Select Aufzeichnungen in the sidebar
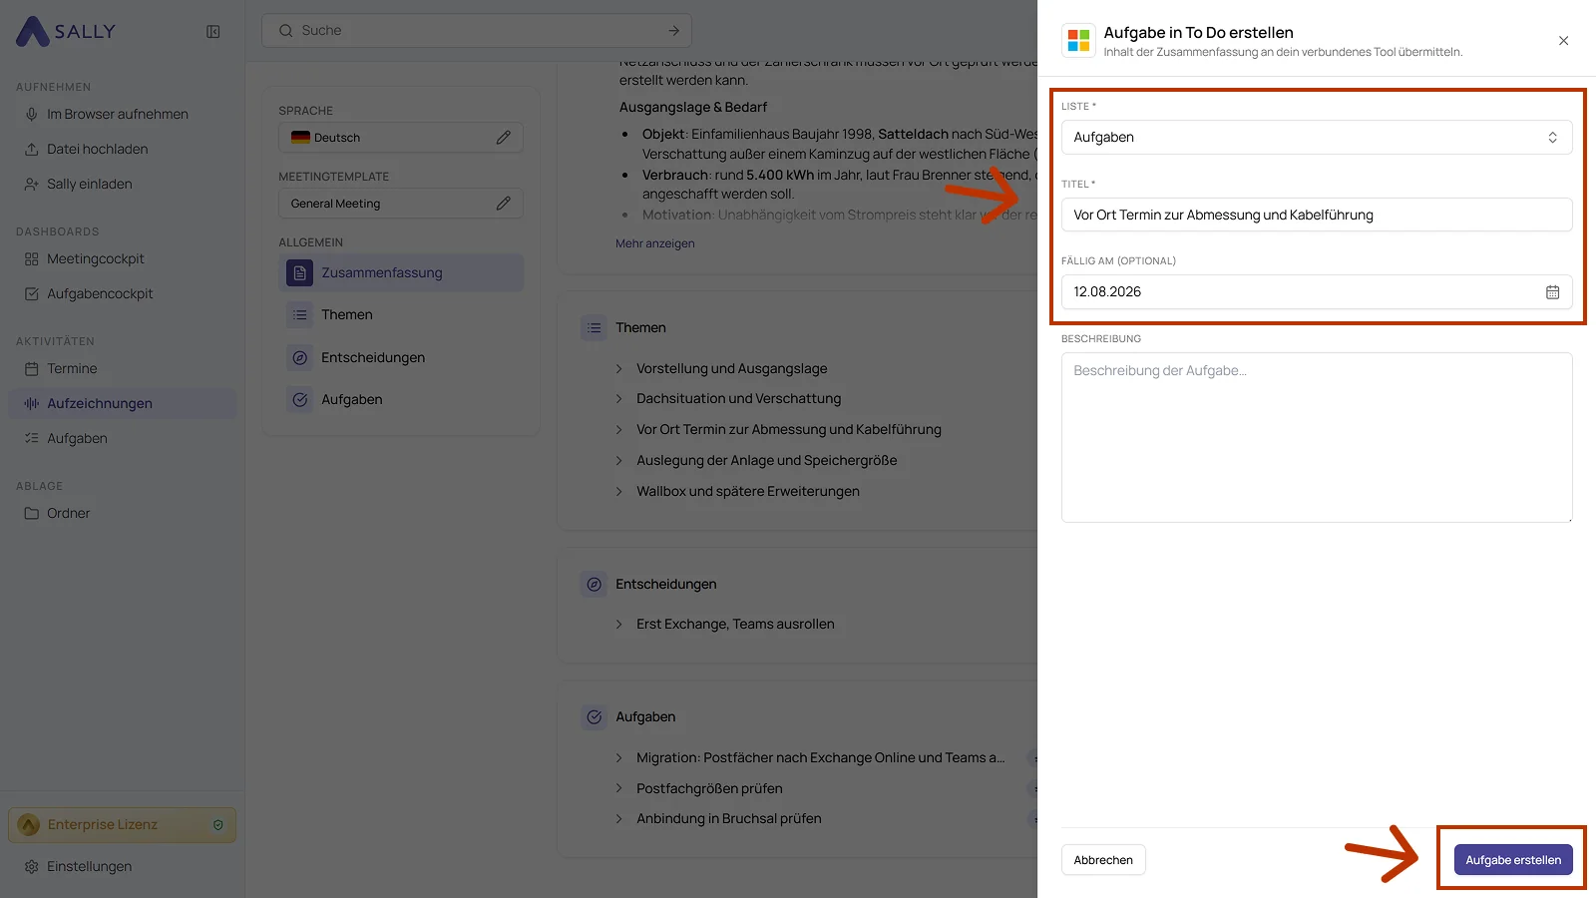1596x898 pixels. click(x=122, y=404)
